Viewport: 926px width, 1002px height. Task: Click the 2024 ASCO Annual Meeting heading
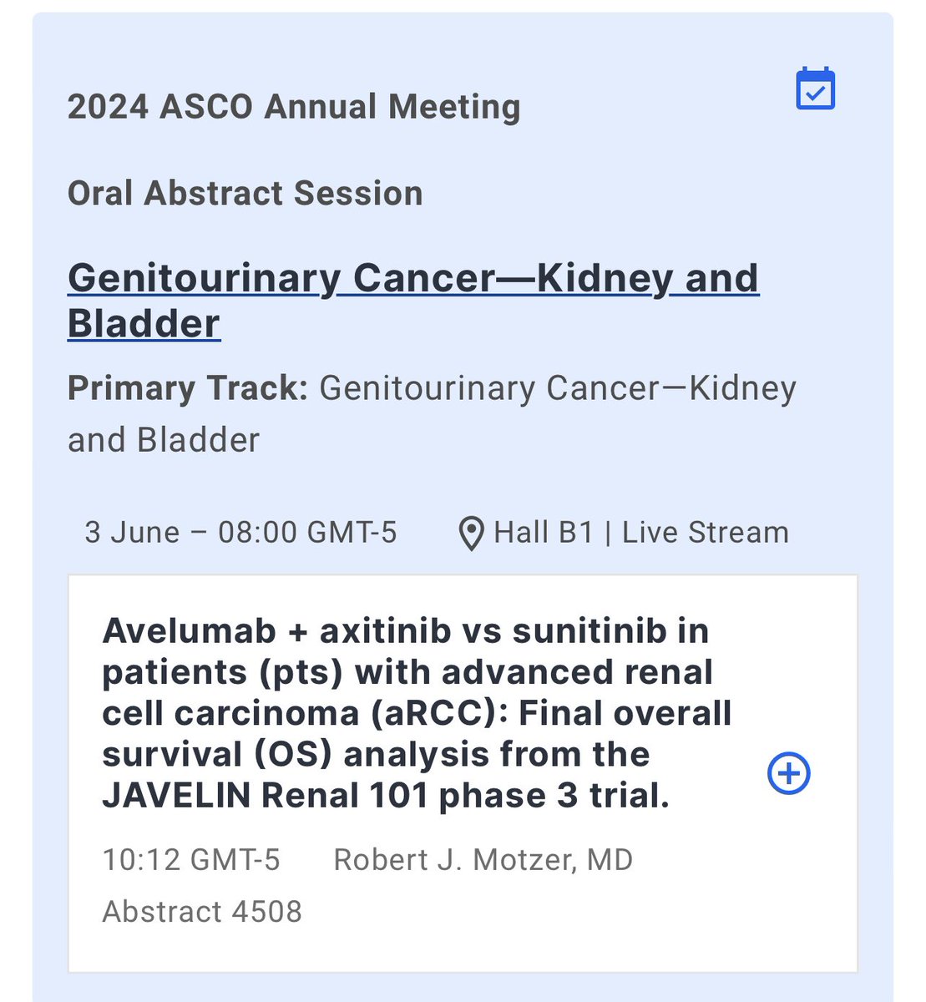point(294,107)
